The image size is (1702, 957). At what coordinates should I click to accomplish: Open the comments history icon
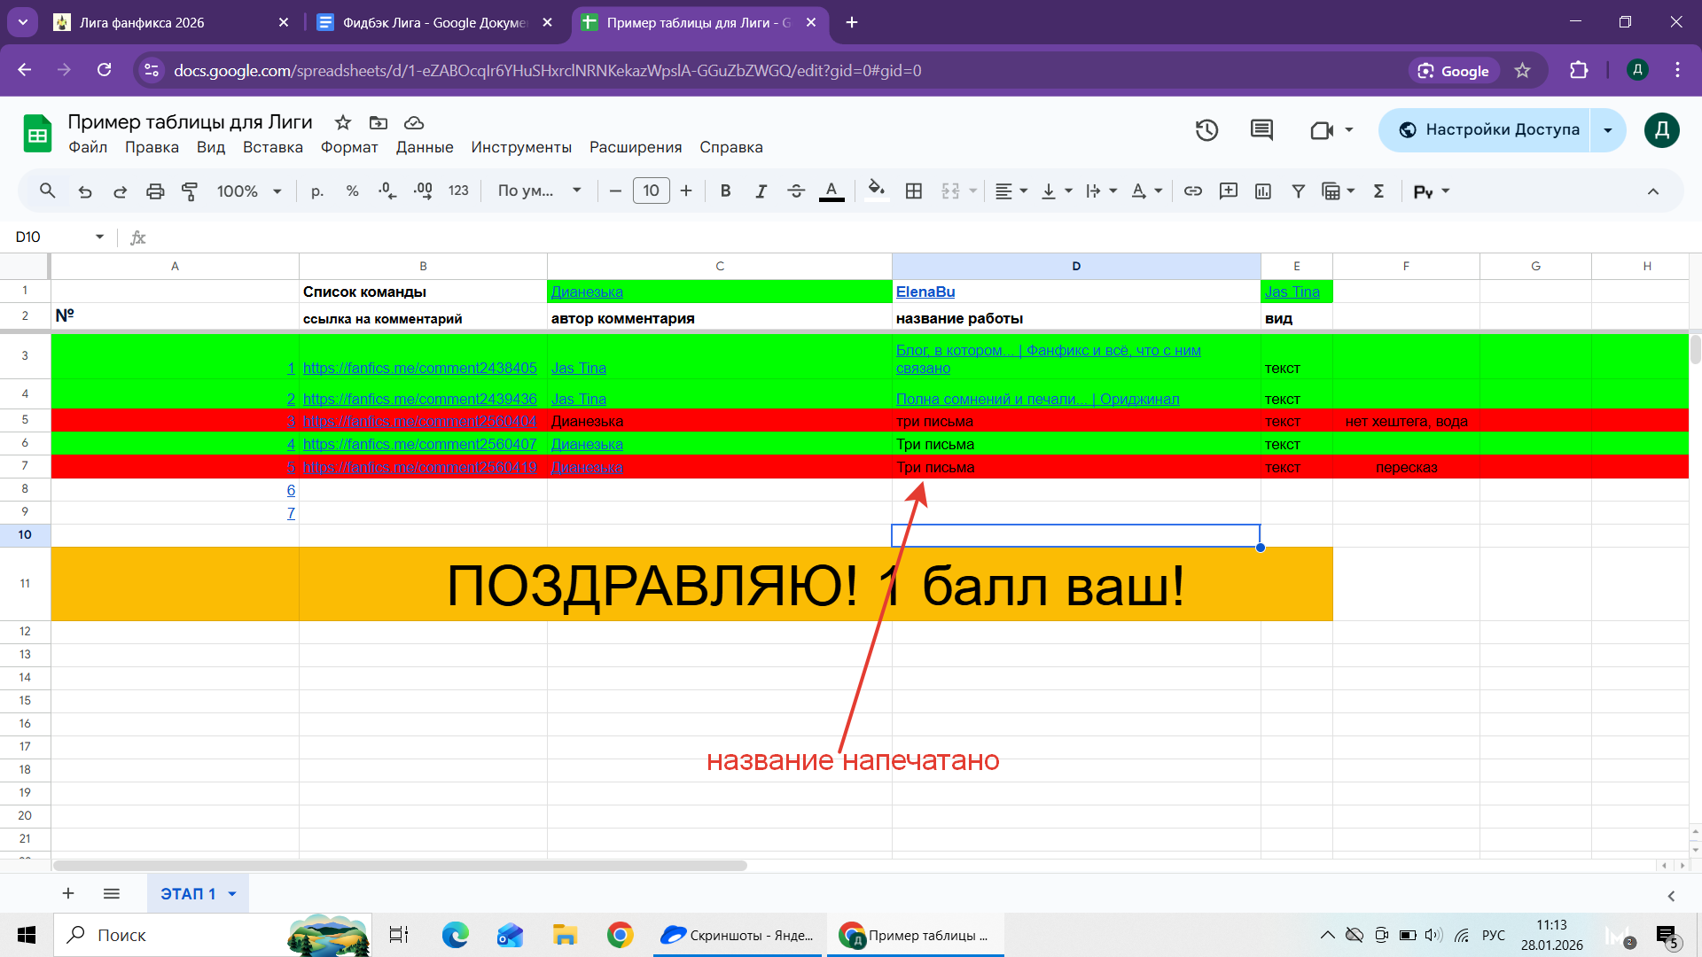(1261, 130)
